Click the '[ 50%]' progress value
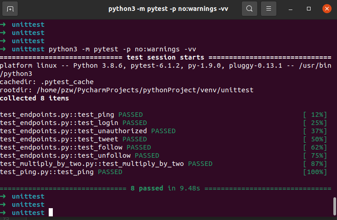Image resolution: width=337 pixels, height=220 pixels. pyautogui.click(x=315, y=139)
